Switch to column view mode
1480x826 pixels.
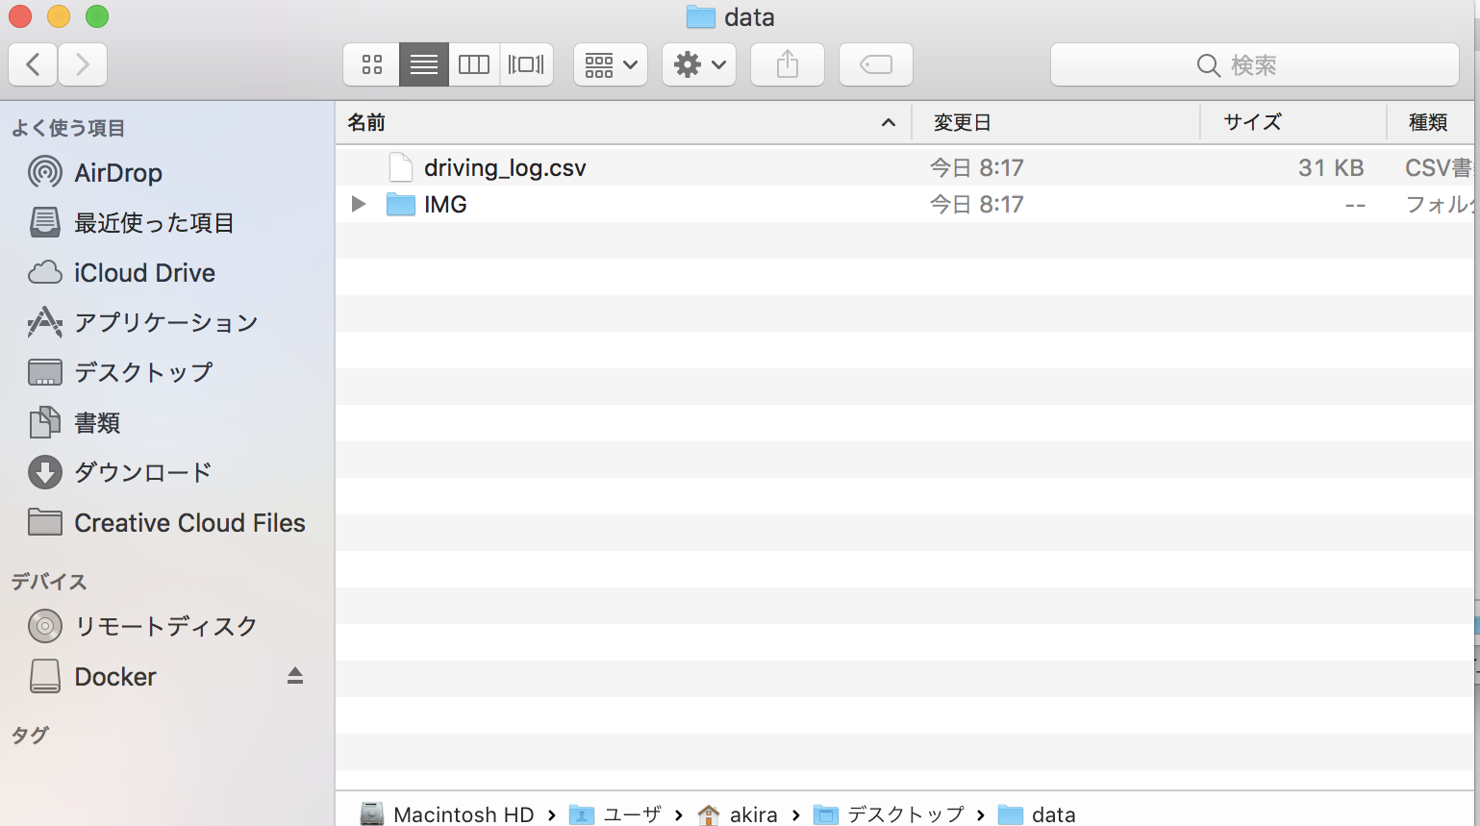tap(474, 64)
